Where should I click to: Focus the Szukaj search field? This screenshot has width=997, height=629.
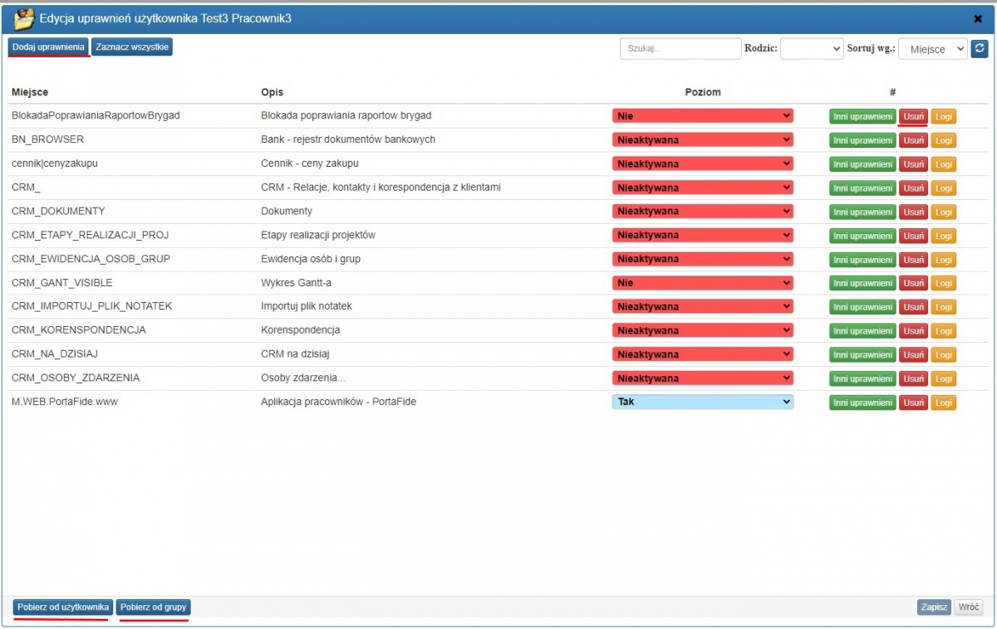pyautogui.click(x=680, y=49)
